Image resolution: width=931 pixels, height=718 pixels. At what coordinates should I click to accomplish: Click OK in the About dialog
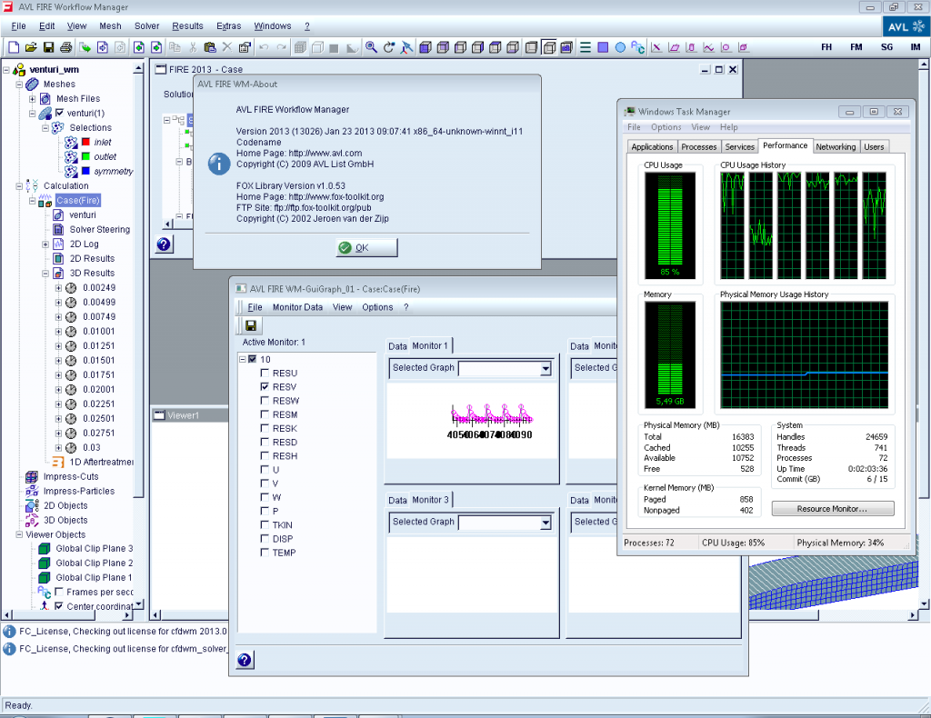point(367,247)
